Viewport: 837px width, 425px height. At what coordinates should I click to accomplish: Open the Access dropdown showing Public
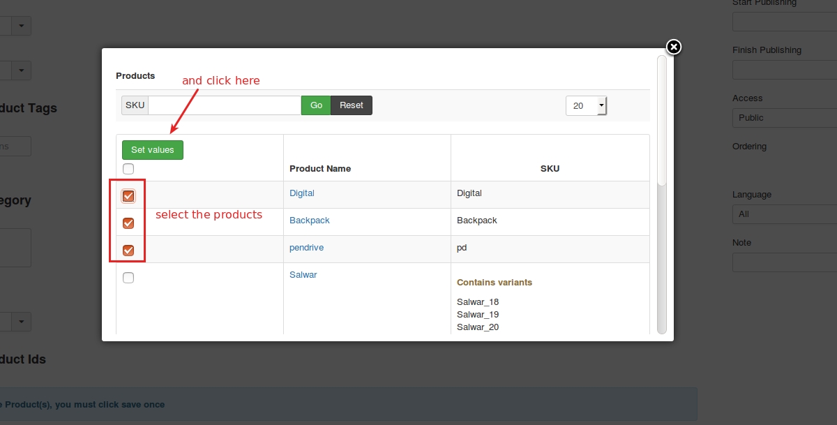coord(785,118)
